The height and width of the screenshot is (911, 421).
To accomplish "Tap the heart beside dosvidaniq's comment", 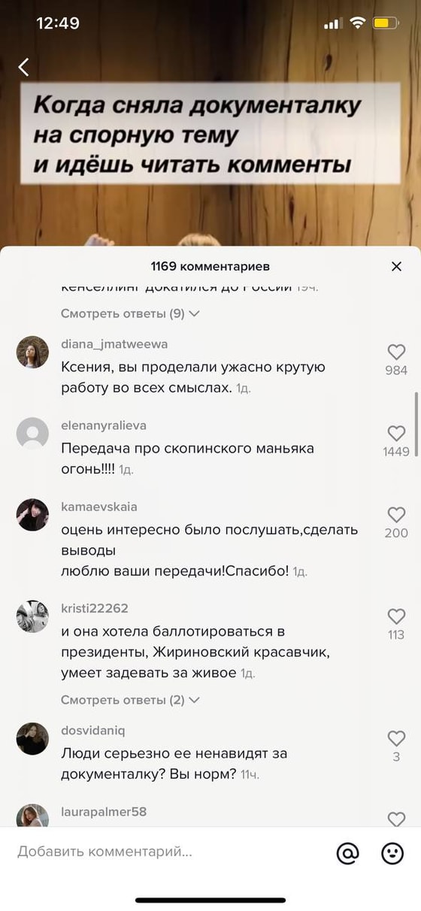I will pyautogui.click(x=396, y=738).
